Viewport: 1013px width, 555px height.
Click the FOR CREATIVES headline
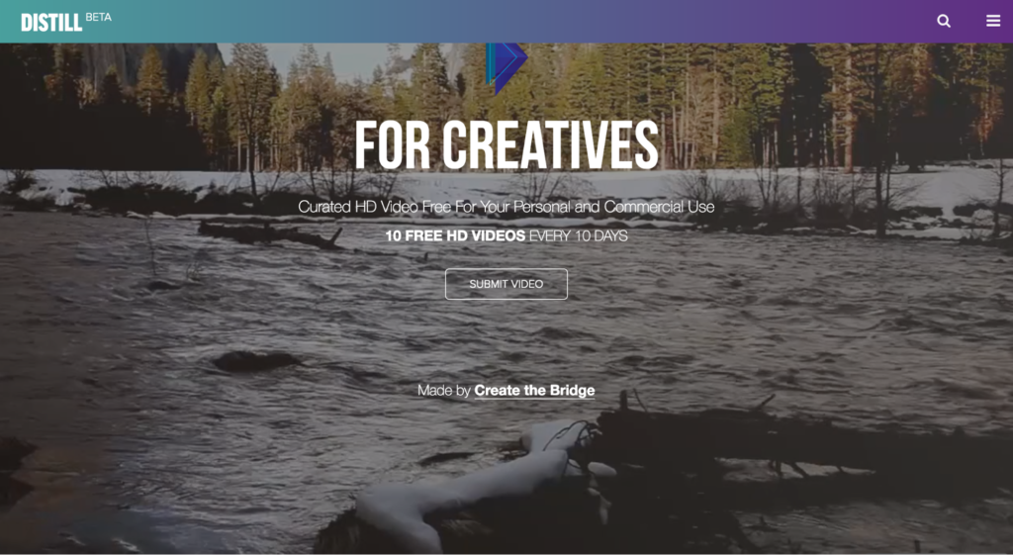coord(506,145)
